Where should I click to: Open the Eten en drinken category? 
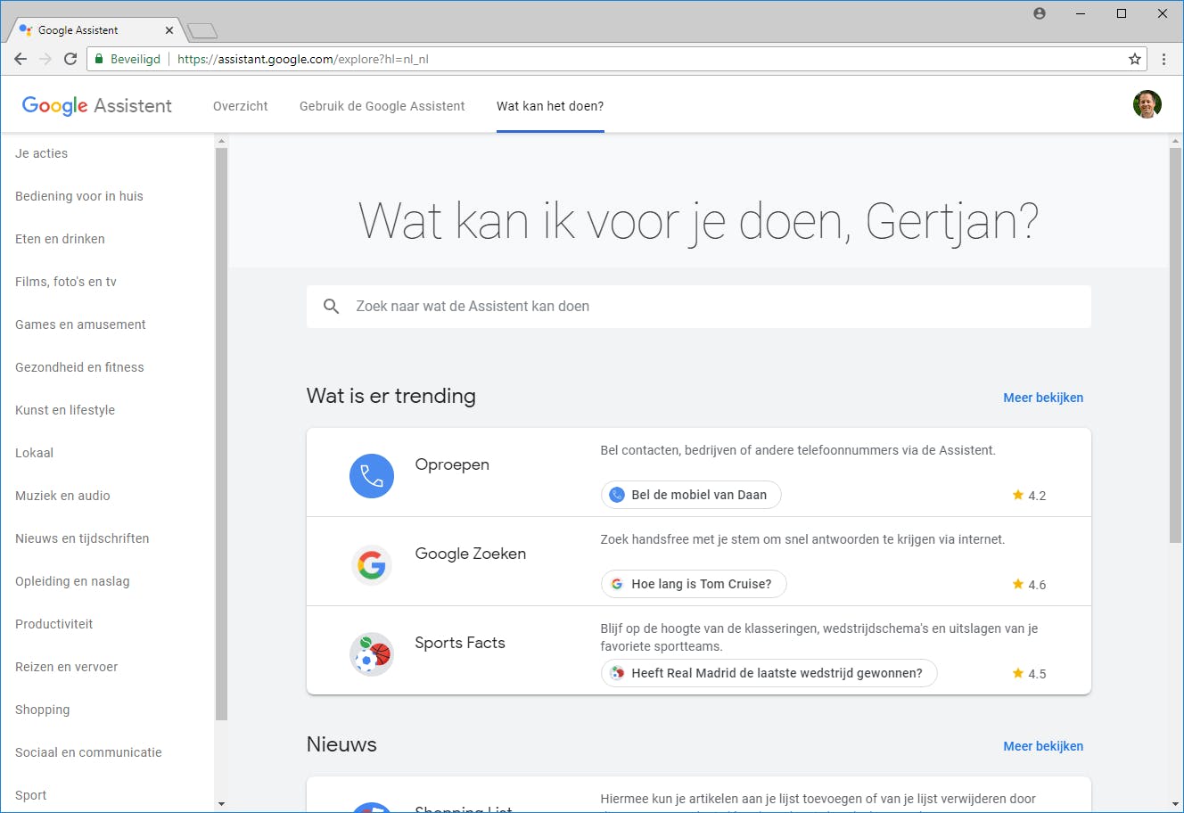click(61, 239)
